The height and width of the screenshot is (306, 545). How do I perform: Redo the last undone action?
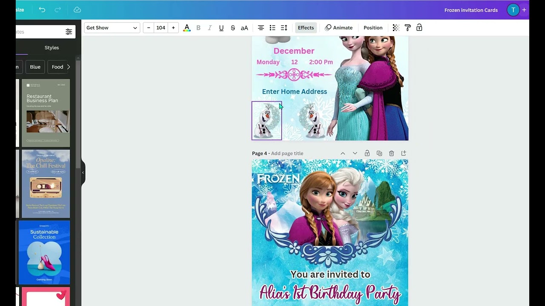click(x=58, y=10)
